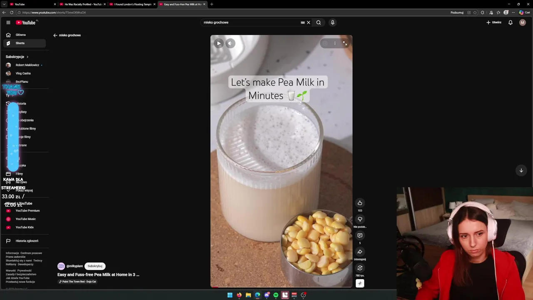The width and height of the screenshot is (533, 300).
Task: Open Copilot Czat button
Action: point(524,12)
